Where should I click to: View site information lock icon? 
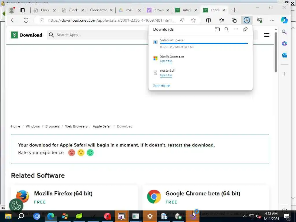(x=42, y=20)
